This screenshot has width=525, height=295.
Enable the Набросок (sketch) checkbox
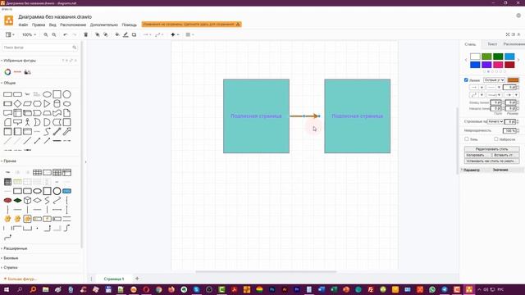point(495,138)
